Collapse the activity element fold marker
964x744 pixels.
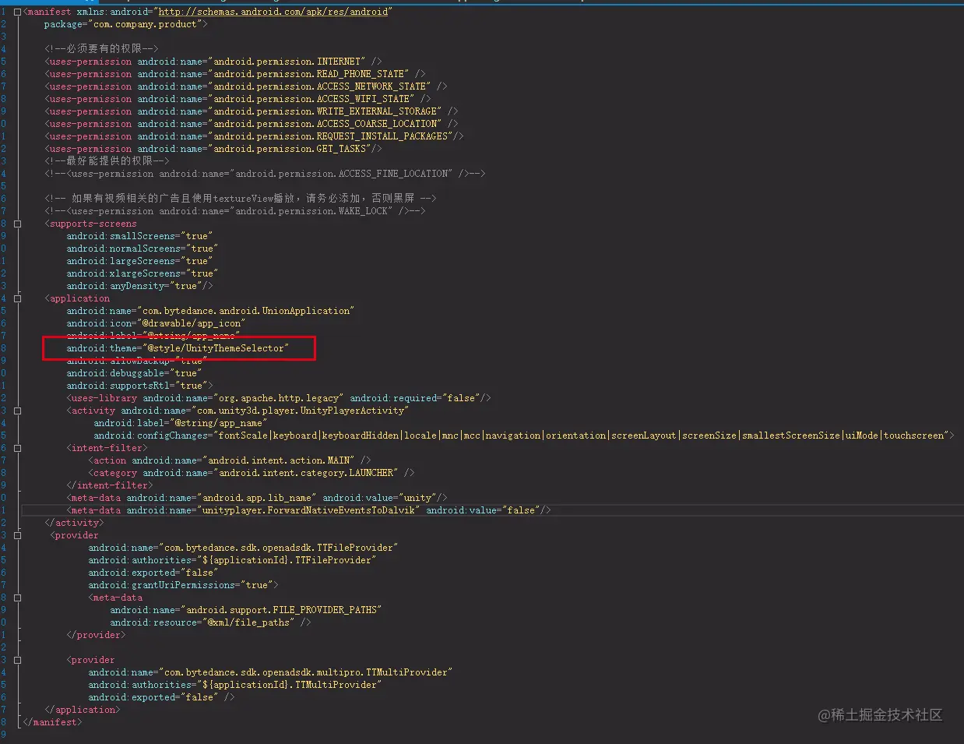tap(17, 411)
